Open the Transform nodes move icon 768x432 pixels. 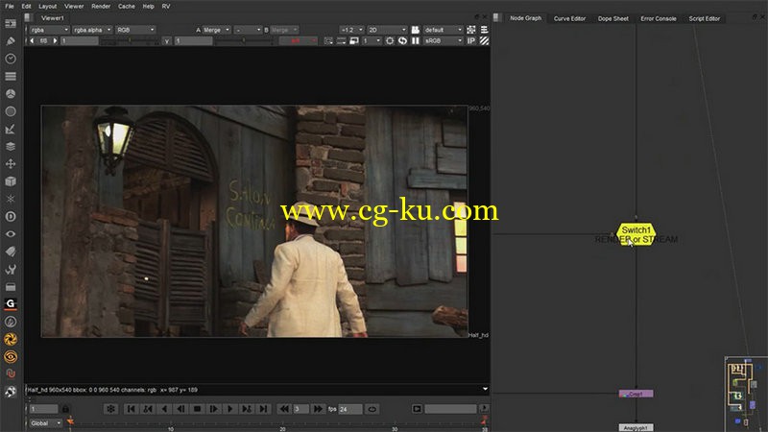pyautogui.click(x=11, y=163)
